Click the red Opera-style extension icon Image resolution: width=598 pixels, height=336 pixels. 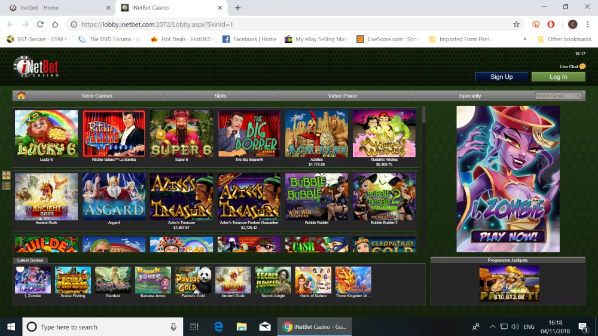[x=551, y=25]
